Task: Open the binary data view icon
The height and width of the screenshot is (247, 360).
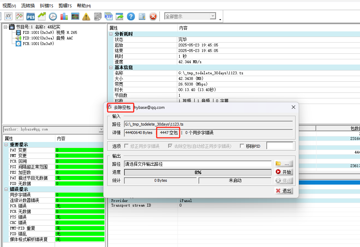Action: click(97, 16)
